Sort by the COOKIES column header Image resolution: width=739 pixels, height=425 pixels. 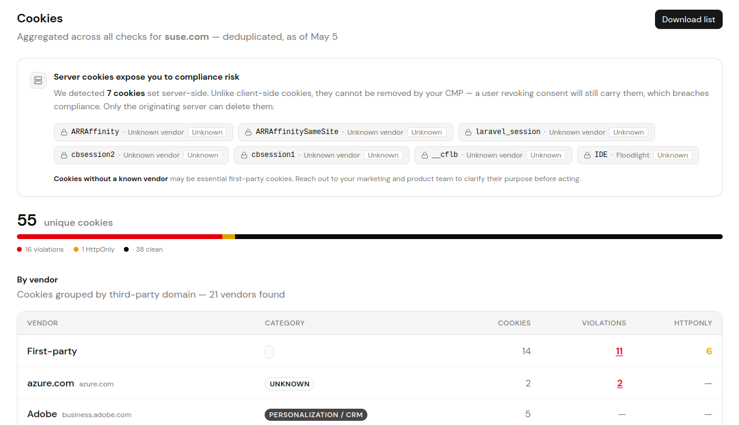514,323
